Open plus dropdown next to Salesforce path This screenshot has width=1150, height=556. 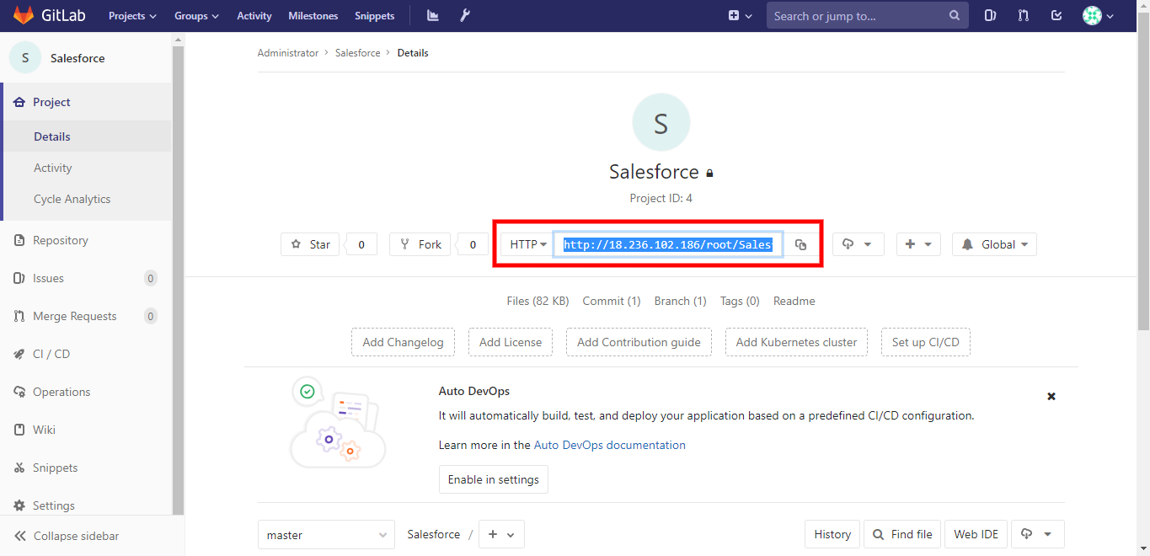pos(502,535)
